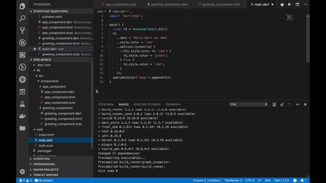Click the editor minimap

pyautogui.click(x=289, y=17)
